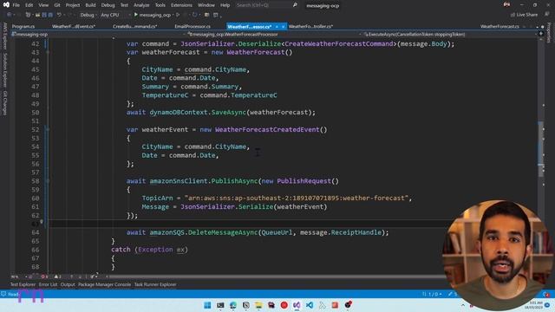Viewport: 555px width, 312px height.
Task: Click the Start Without Debugging icon
Action: pos(178,15)
